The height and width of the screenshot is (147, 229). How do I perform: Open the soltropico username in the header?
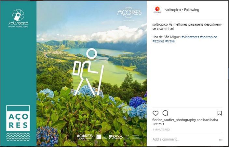173,10
